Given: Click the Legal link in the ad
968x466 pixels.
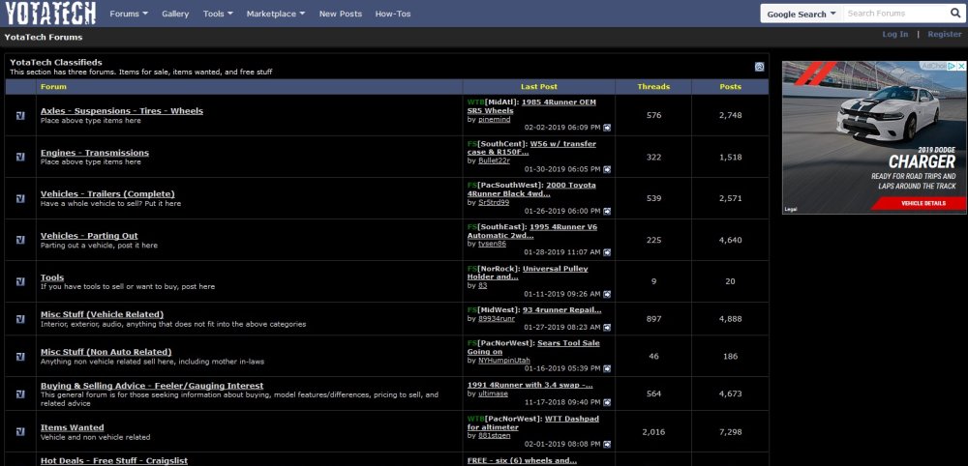Looking at the screenshot, I should 791,210.
